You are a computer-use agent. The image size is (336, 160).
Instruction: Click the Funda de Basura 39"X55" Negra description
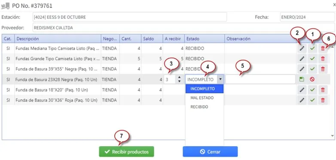[x=58, y=69]
